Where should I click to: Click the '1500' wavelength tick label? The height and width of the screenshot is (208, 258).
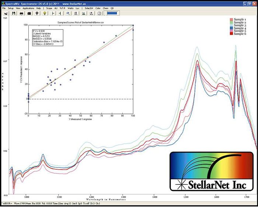tap(185, 197)
